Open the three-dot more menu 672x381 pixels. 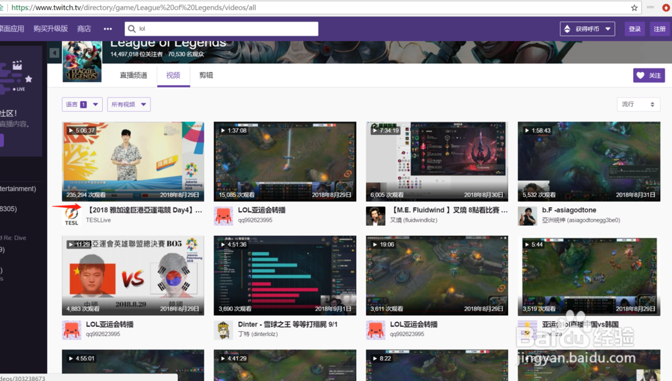pyautogui.click(x=108, y=29)
